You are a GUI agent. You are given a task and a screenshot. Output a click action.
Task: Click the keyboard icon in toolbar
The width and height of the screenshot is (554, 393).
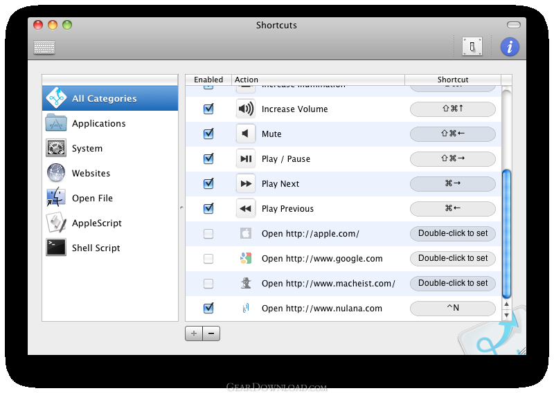point(44,47)
